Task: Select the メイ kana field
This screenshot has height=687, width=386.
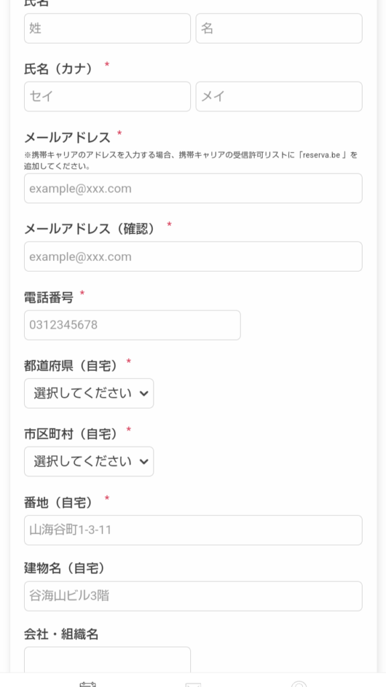Action: pyautogui.click(x=279, y=97)
